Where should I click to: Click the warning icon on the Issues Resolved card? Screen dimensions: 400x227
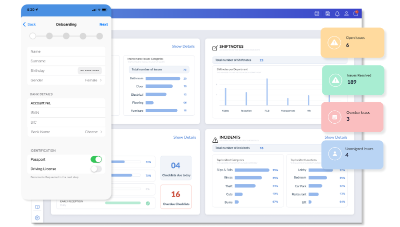(335, 80)
